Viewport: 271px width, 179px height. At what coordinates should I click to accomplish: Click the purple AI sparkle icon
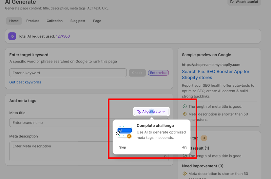tap(12, 36)
